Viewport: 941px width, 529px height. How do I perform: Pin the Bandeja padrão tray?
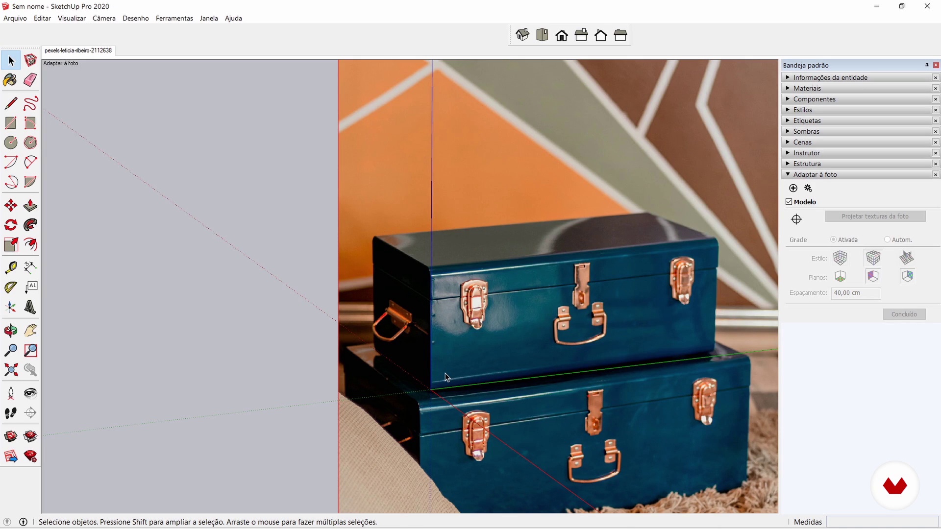click(927, 65)
